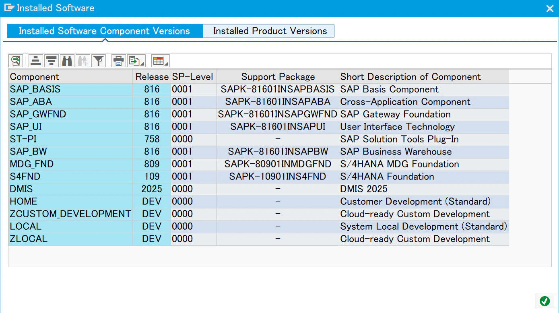Click the 'SAP Gateway Foundation' description
The width and height of the screenshot is (559, 313).
(424, 114)
